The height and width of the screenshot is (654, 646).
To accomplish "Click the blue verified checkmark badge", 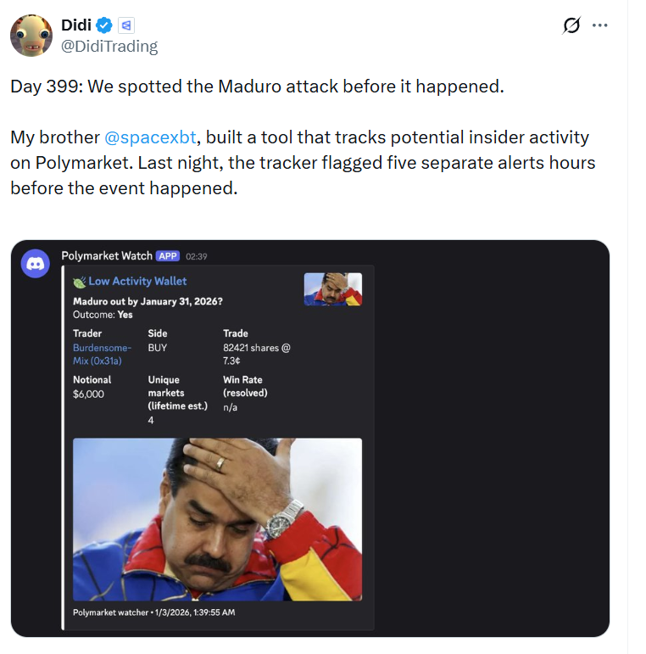I will coord(103,25).
